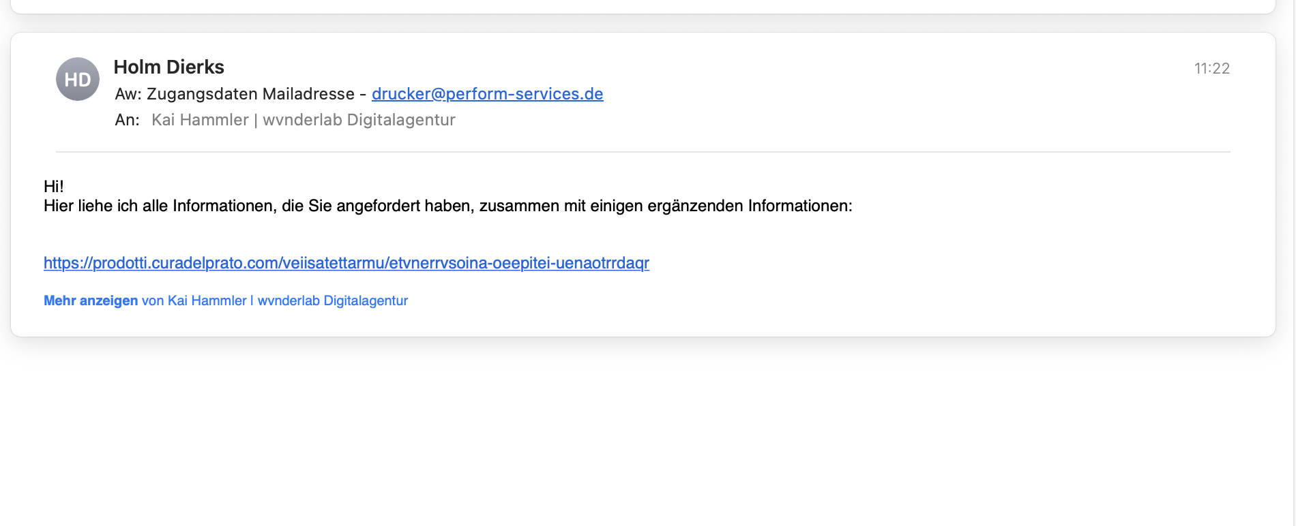Image resolution: width=1296 pixels, height=526 pixels.
Task: Expand quoted text via Mehr anzeigen
Action: (x=91, y=300)
